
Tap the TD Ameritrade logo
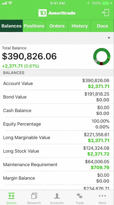[x=57, y=13]
